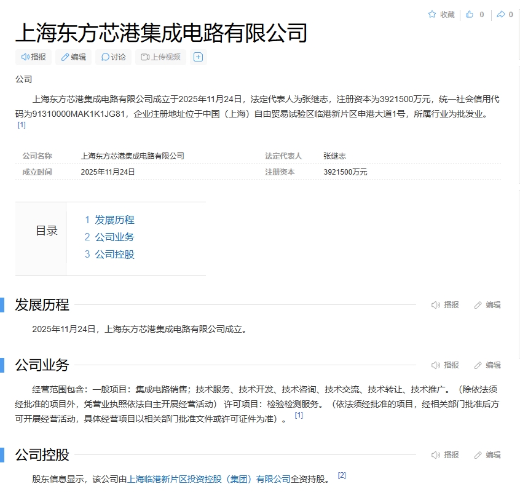Play 播报 audio for the 公司控股 section

tap(446, 455)
